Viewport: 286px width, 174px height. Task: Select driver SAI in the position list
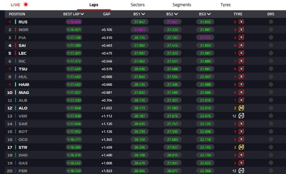point(22,46)
